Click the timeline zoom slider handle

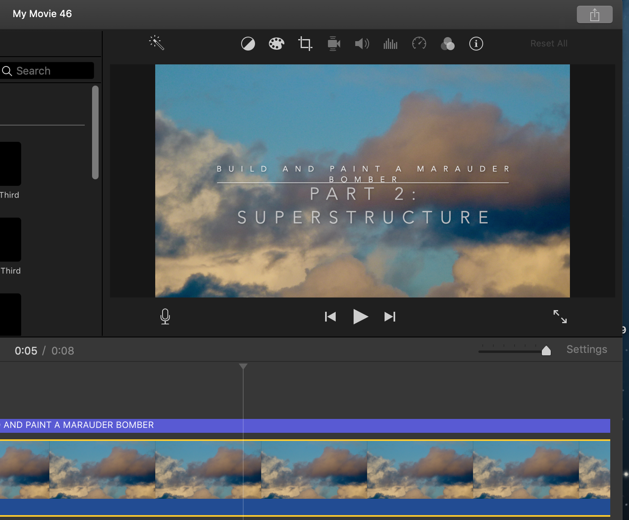546,350
